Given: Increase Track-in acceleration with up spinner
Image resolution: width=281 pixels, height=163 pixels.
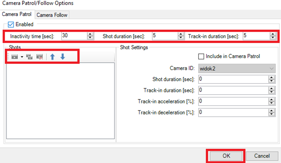Looking at the screenshot, I should click(x=272, y=100).
